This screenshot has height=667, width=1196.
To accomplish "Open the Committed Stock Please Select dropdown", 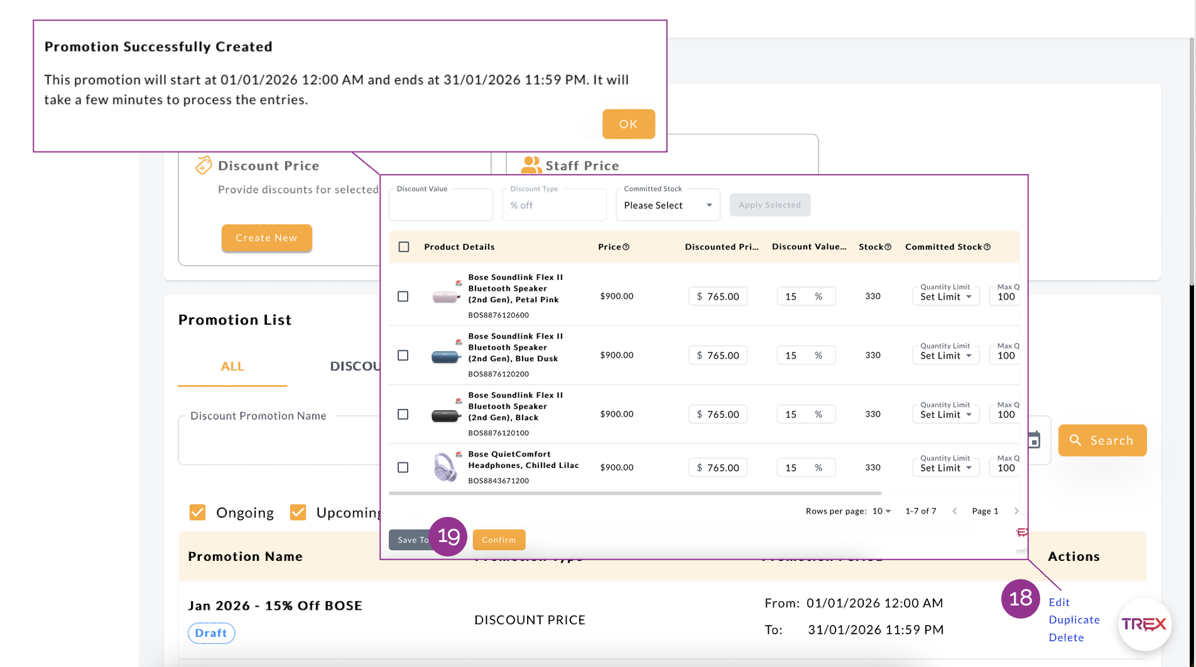I will pyautogui.click(x=668, y=205).
